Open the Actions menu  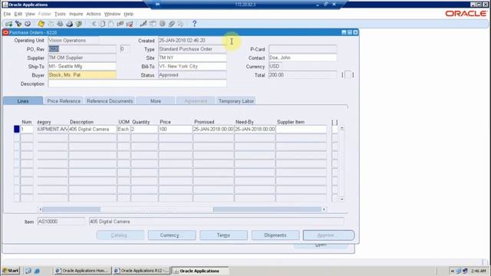point(94,14)
